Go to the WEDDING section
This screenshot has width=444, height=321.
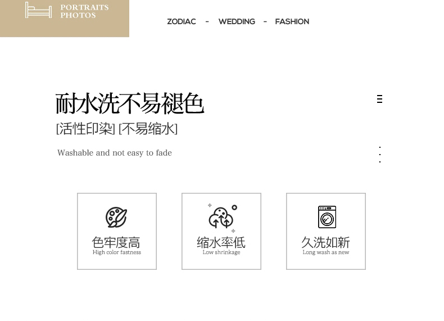click(x=237, y=22)
